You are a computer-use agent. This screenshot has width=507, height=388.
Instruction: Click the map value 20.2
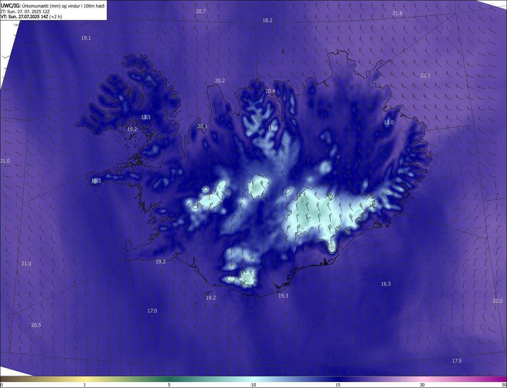pyautogui.click(x=220, y=81)
